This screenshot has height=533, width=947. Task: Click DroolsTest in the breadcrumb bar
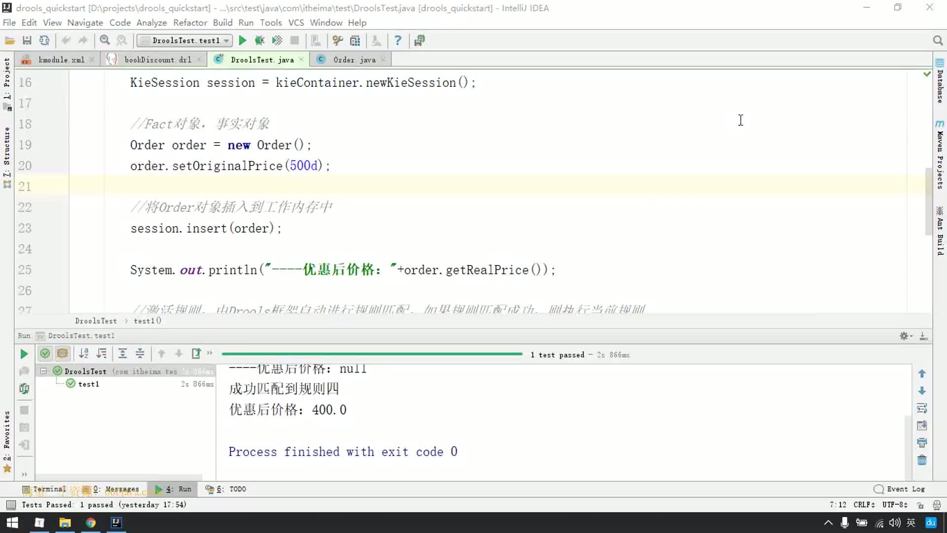click(x=96, y=321)
